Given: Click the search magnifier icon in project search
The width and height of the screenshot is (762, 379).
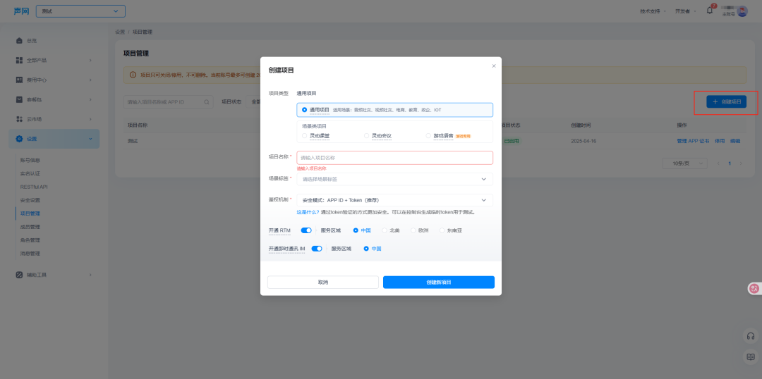Looking at the screenshot, I should click(207, 102).
